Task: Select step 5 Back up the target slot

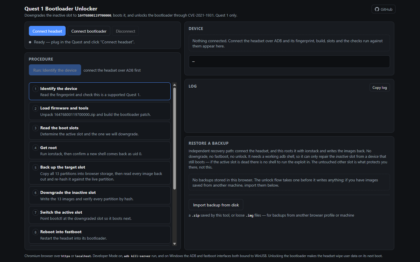Action: point(100,173)
